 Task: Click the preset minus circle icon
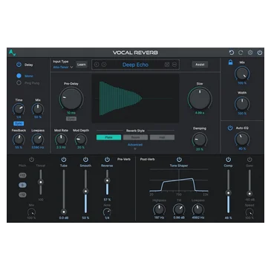(174, 65)
